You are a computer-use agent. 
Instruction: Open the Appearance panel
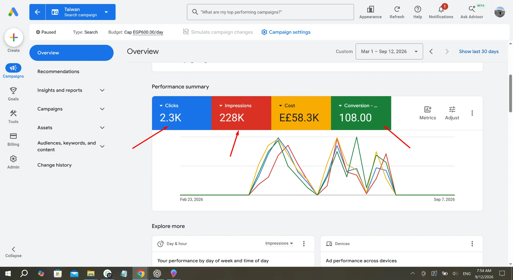pos(370,12)
